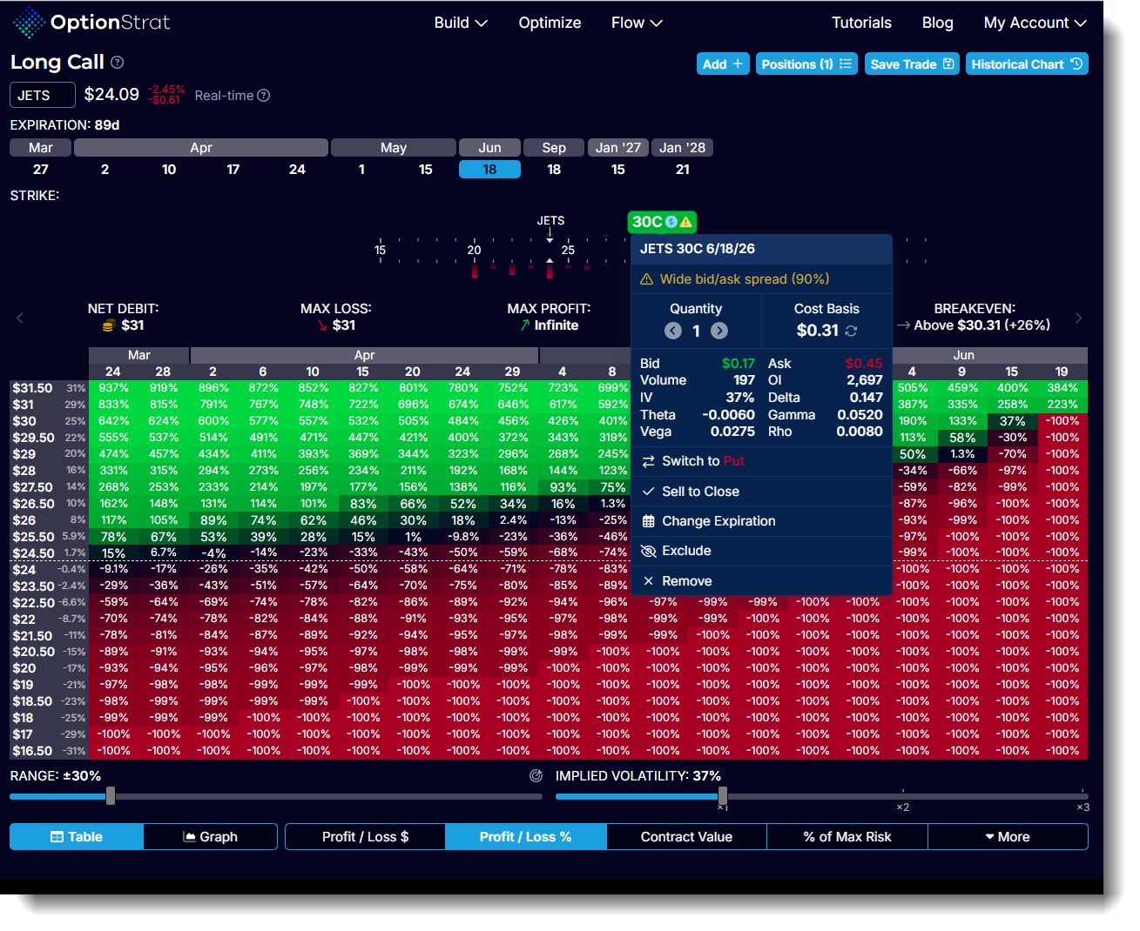Open the Long Call help question icon

pos(118,63)
